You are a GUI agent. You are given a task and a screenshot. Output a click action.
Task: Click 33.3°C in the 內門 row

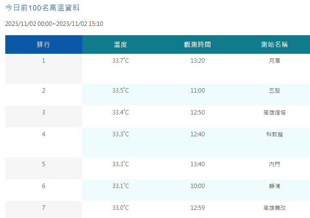tap(121, 164)
